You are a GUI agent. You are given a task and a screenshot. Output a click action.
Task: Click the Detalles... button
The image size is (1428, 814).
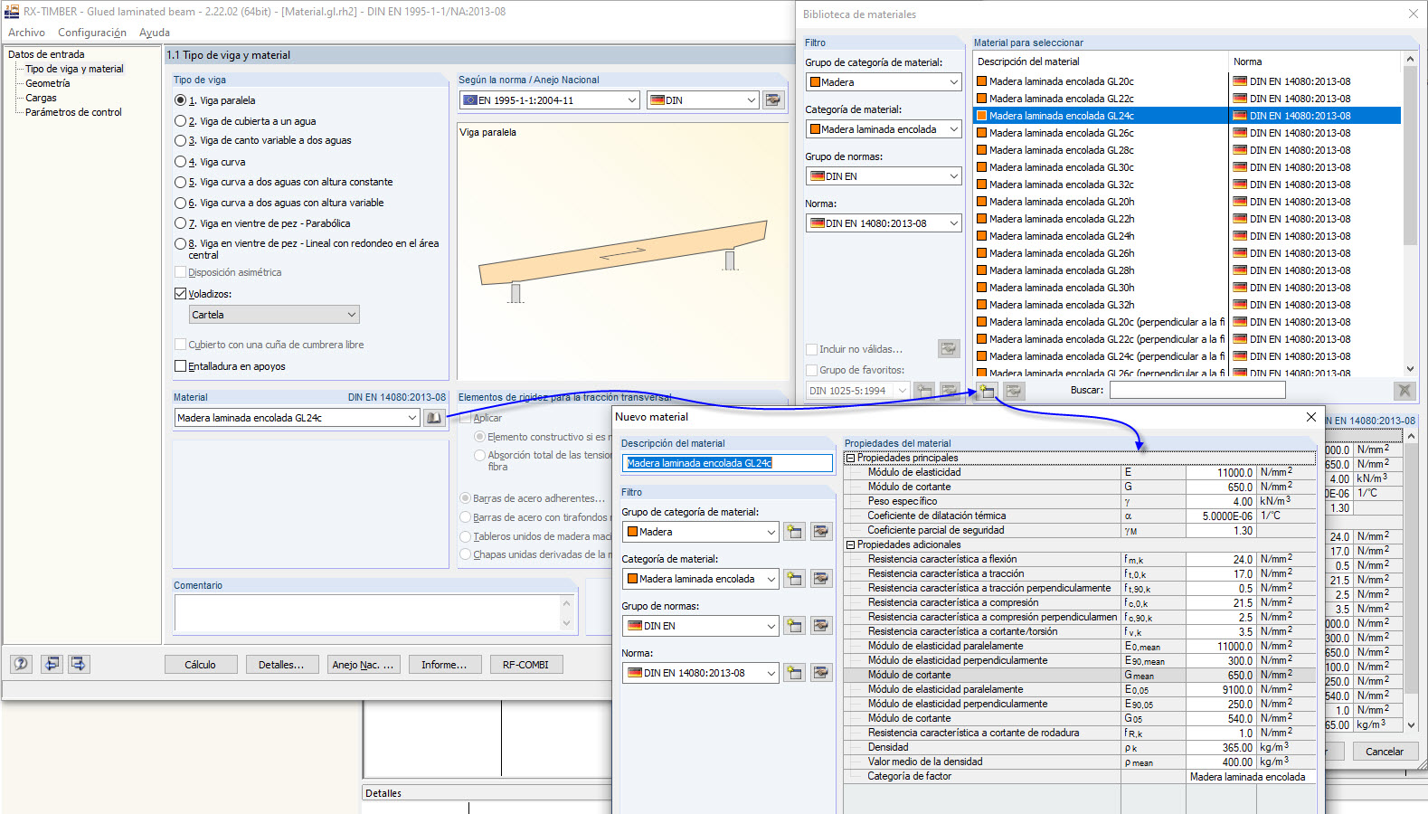pos(281,665)
